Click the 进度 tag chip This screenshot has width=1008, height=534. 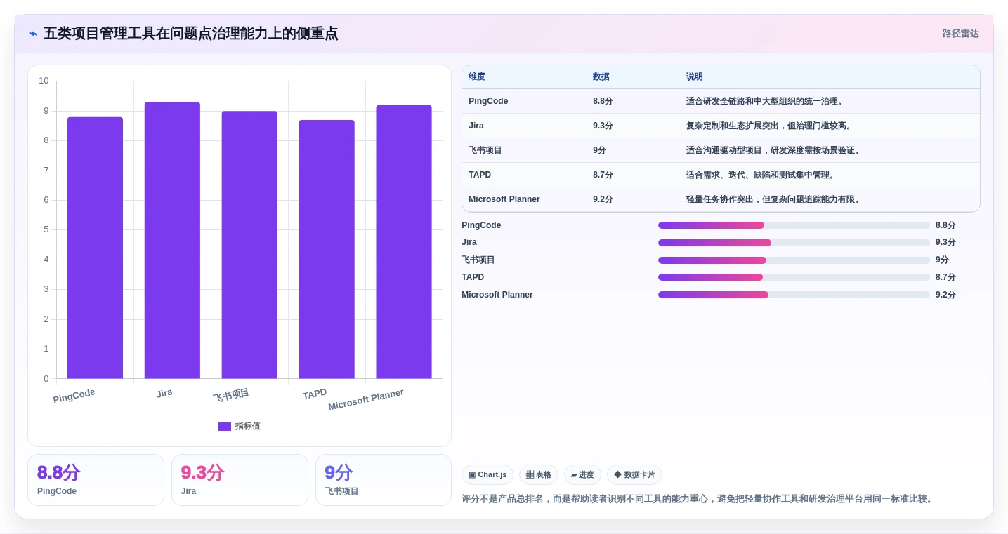pos(582,475)
